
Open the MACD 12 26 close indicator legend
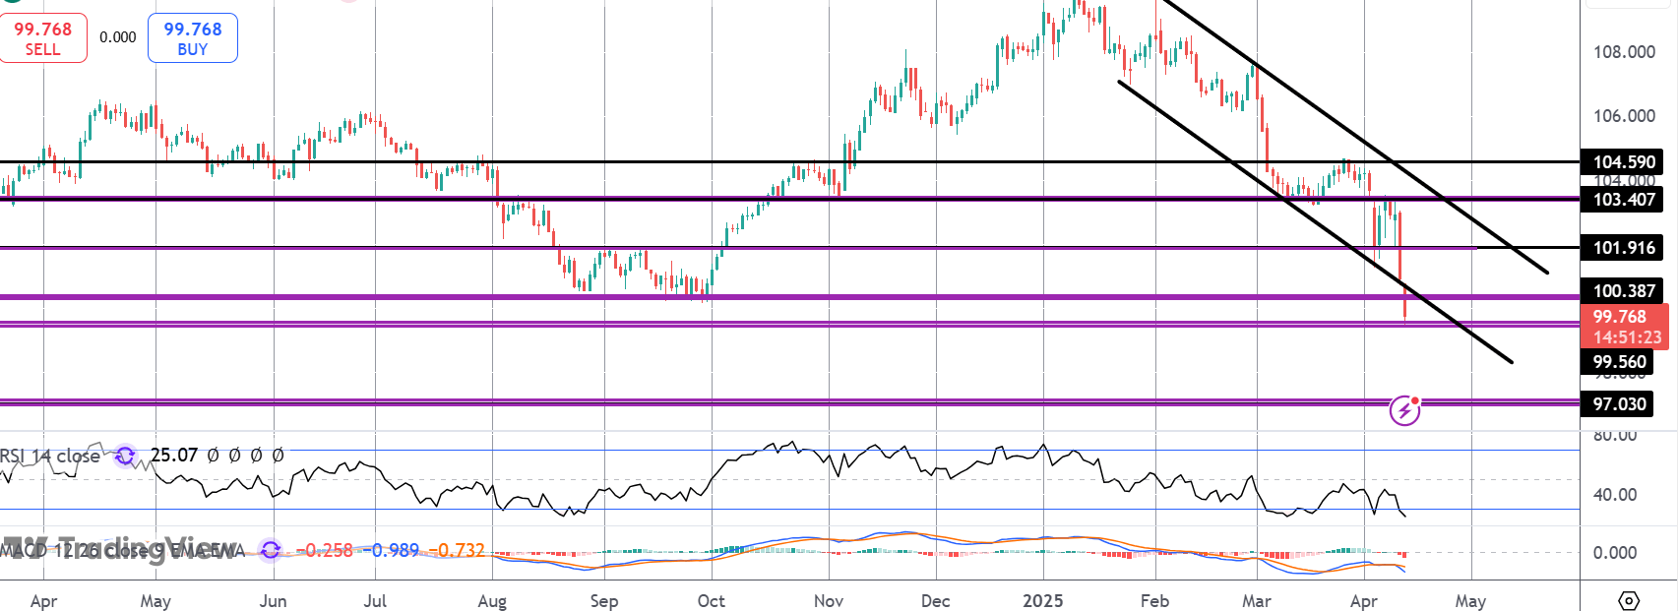coord(121,550)
